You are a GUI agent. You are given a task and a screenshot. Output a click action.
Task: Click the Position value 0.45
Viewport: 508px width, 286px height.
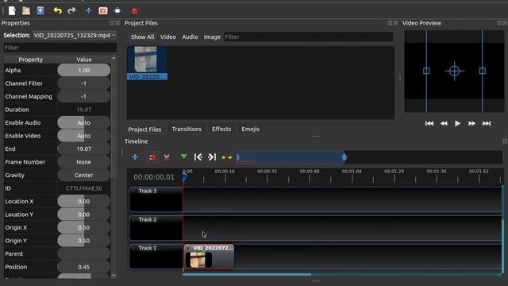point(84,267)
